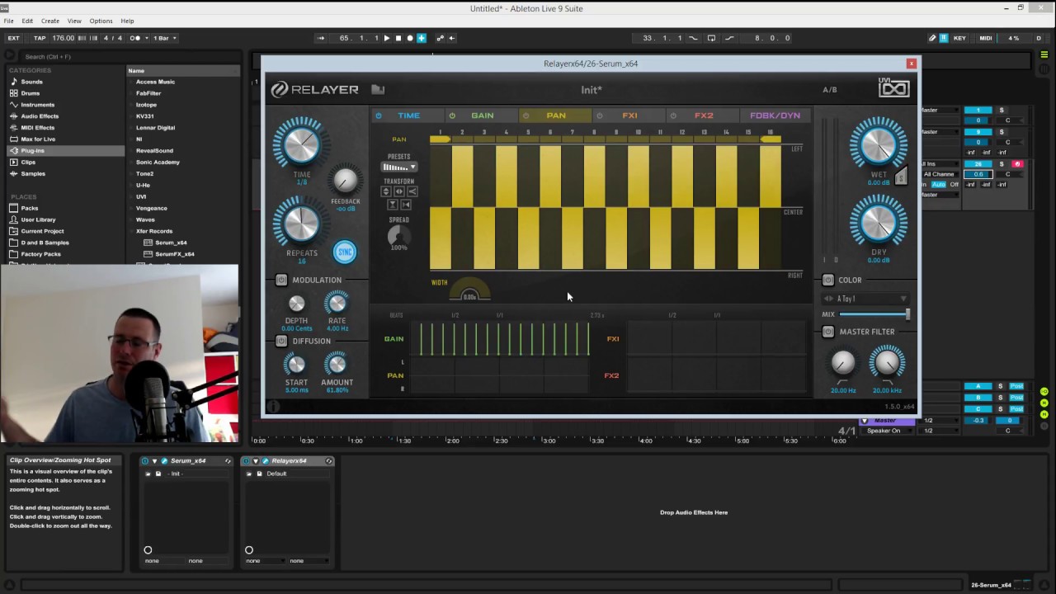The height and width of the screenshot is (594, 1056).
Task: Click the EXT sync button
Action: click(14, 38)
